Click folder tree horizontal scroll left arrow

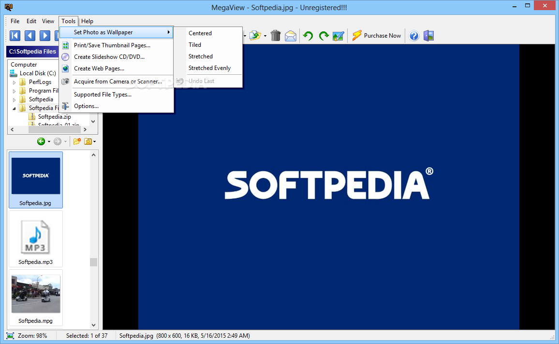point(12,129)
